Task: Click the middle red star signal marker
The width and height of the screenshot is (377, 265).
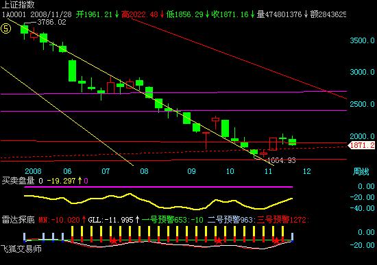Action: point(218,240)
